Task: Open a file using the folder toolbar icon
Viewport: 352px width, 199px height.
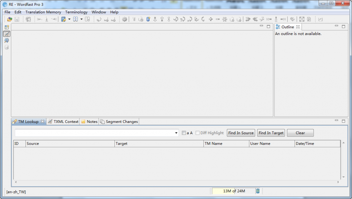Action: tap(9, 19)
